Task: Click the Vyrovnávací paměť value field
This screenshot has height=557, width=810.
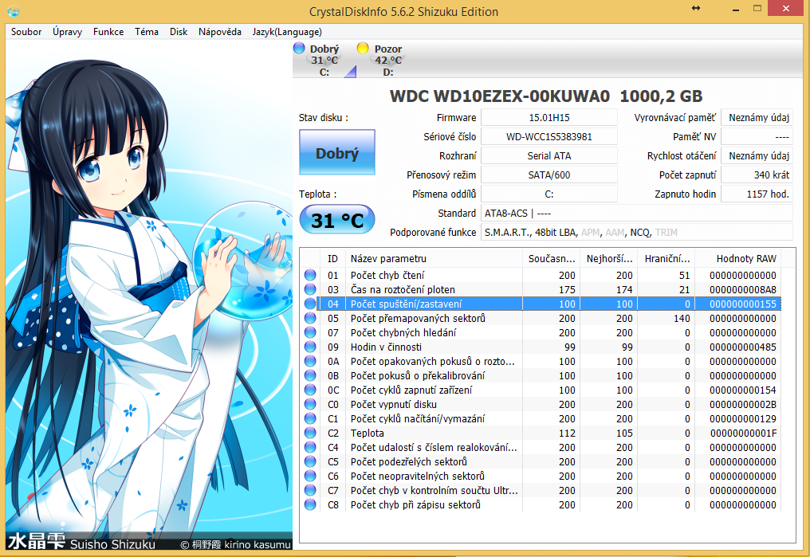Action: 757,118
